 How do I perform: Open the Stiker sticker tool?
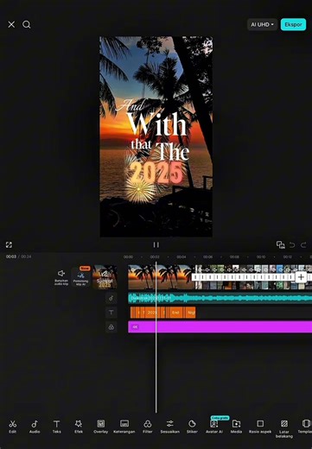coord(192,427)
